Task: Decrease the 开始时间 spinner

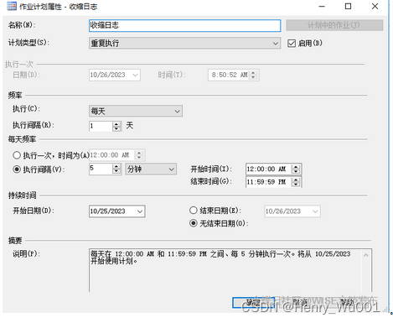Action: pyautogui.click(x=296, y=171)
